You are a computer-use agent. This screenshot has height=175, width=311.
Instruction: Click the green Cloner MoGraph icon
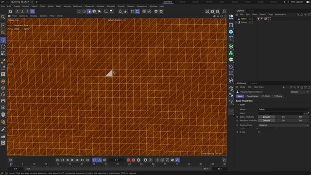[x=231, y=53]
